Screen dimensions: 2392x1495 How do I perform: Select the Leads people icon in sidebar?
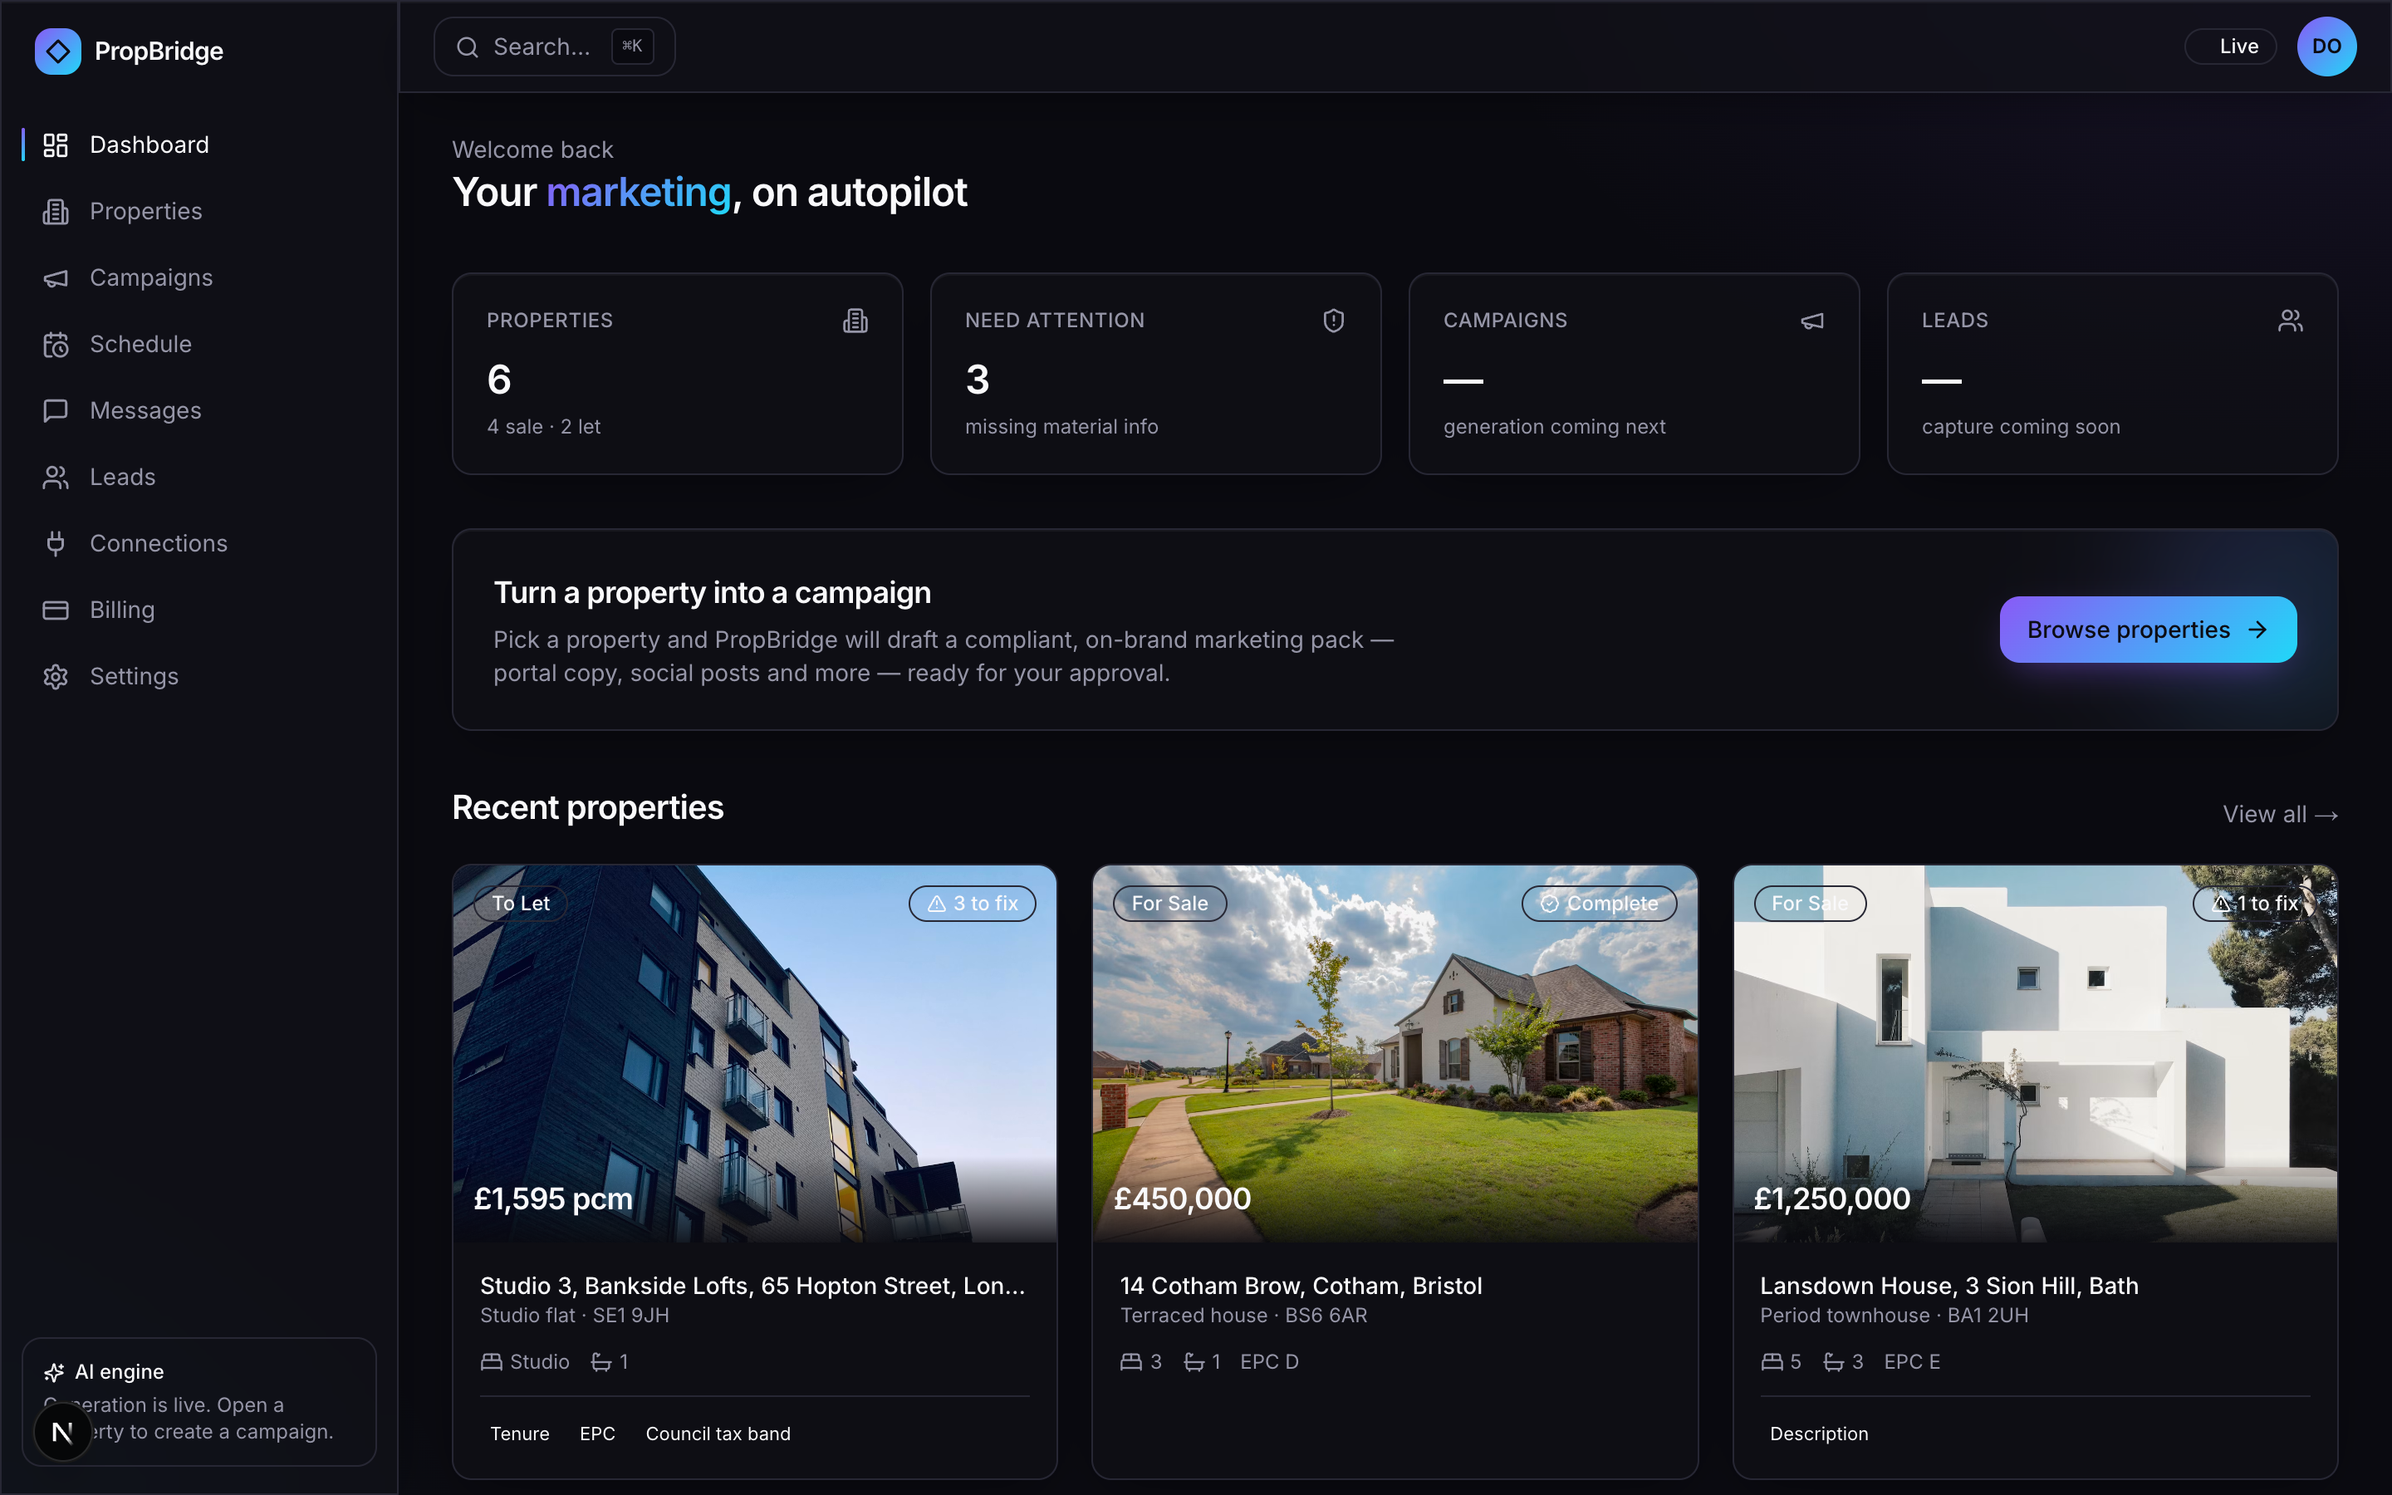[56, 478]
